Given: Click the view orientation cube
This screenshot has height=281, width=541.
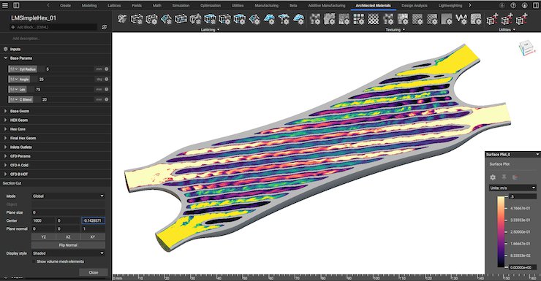Looking at the screenshot, I should click(527, 47).
